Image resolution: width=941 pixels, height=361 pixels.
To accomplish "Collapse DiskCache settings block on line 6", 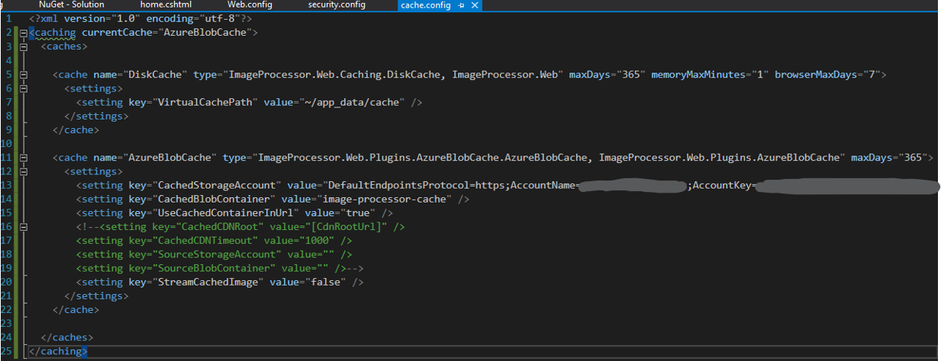I will click(23, 88).
